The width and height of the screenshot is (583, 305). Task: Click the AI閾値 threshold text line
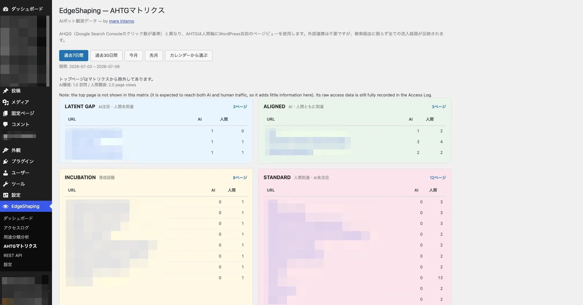98,85
